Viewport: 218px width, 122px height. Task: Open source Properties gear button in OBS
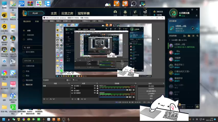click(69, 80)
